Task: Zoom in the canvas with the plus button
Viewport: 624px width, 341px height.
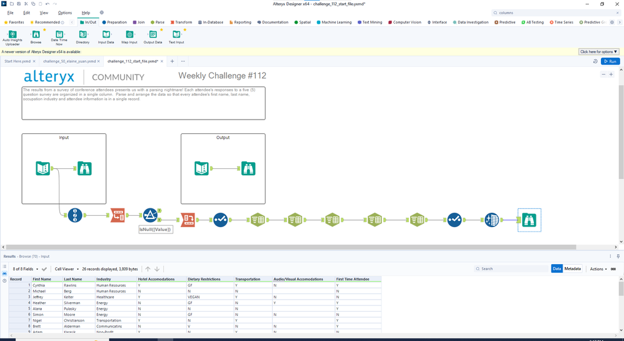Action: [611, 74]
